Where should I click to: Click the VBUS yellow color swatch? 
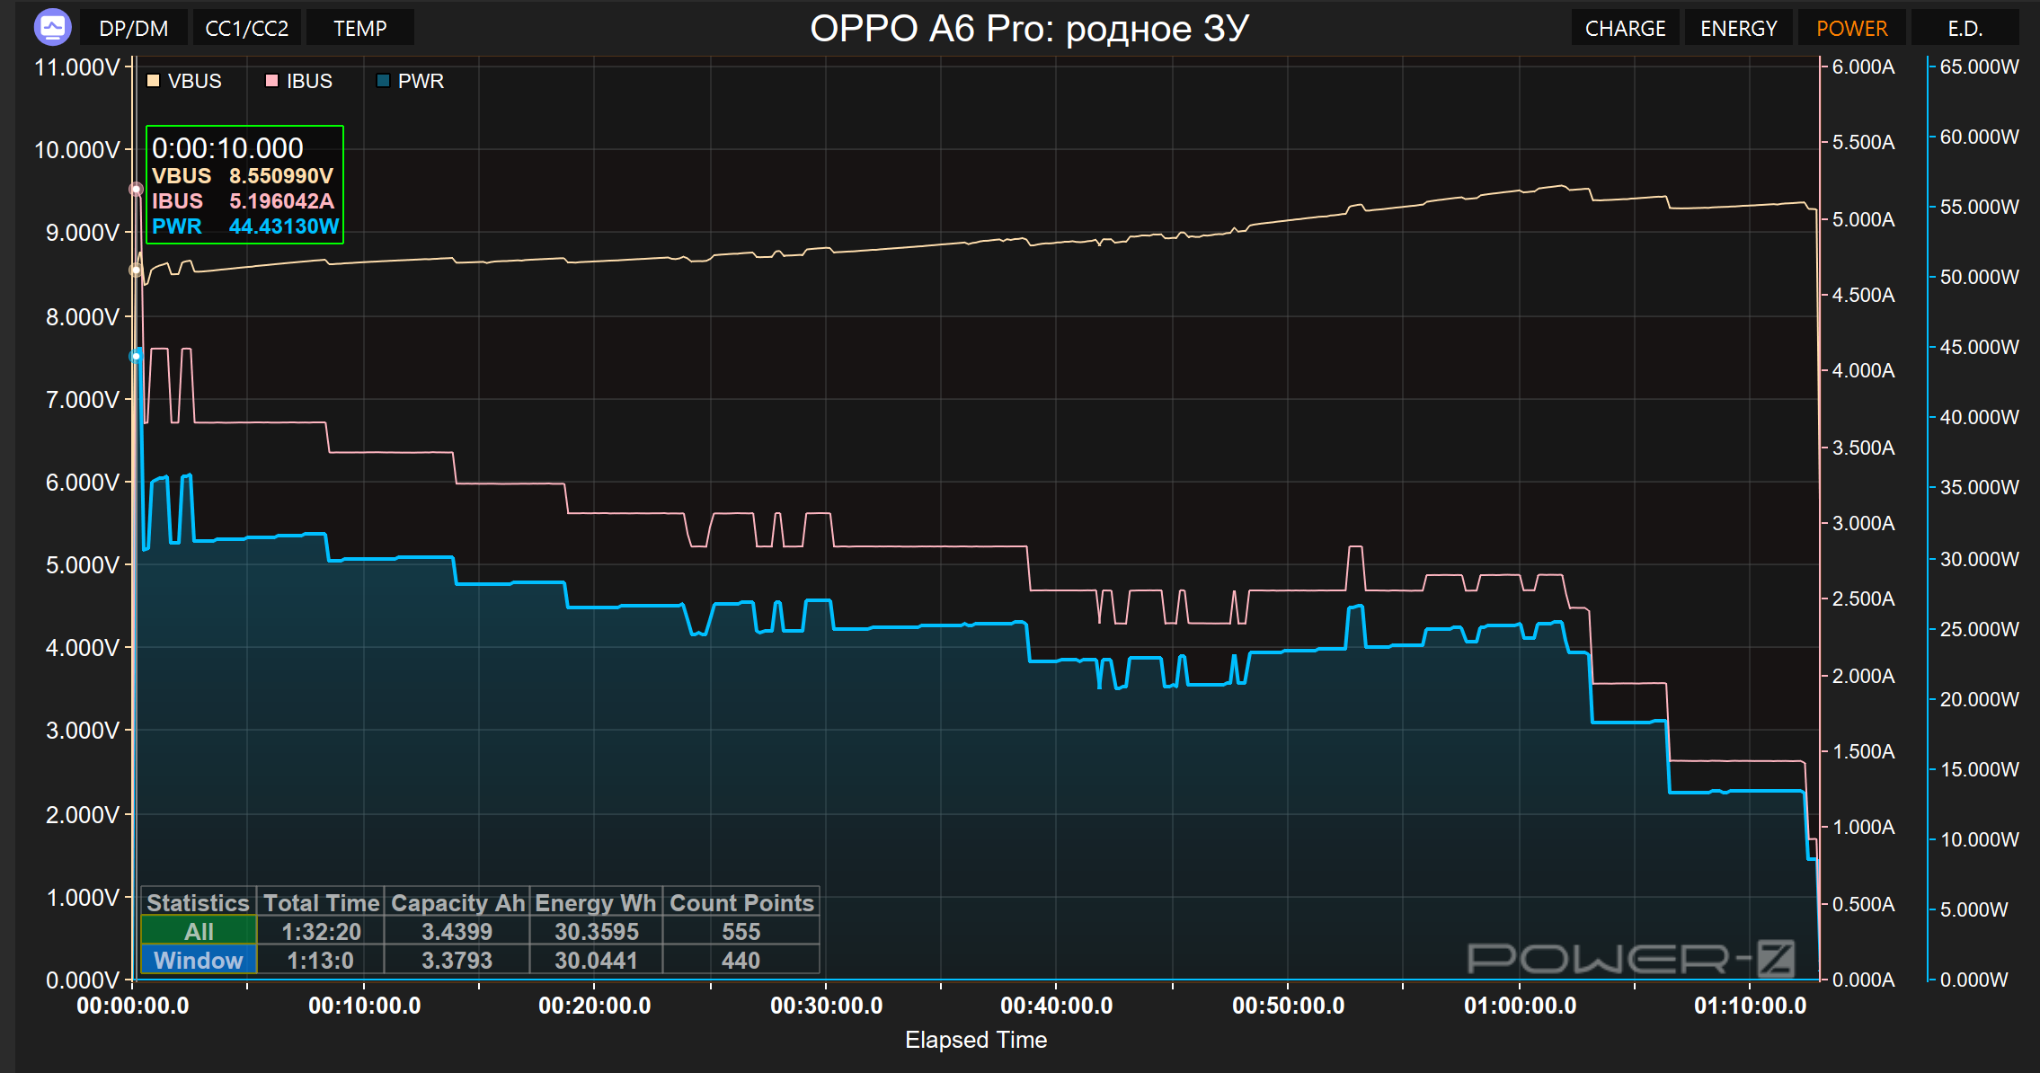point(154,81)
